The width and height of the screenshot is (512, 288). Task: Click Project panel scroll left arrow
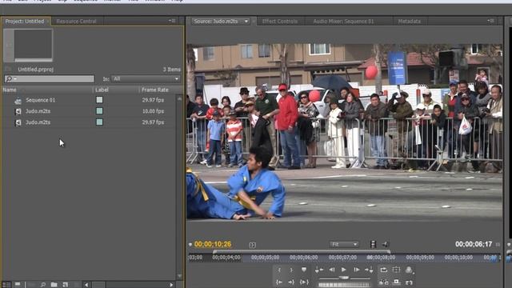tap(86, 285)
